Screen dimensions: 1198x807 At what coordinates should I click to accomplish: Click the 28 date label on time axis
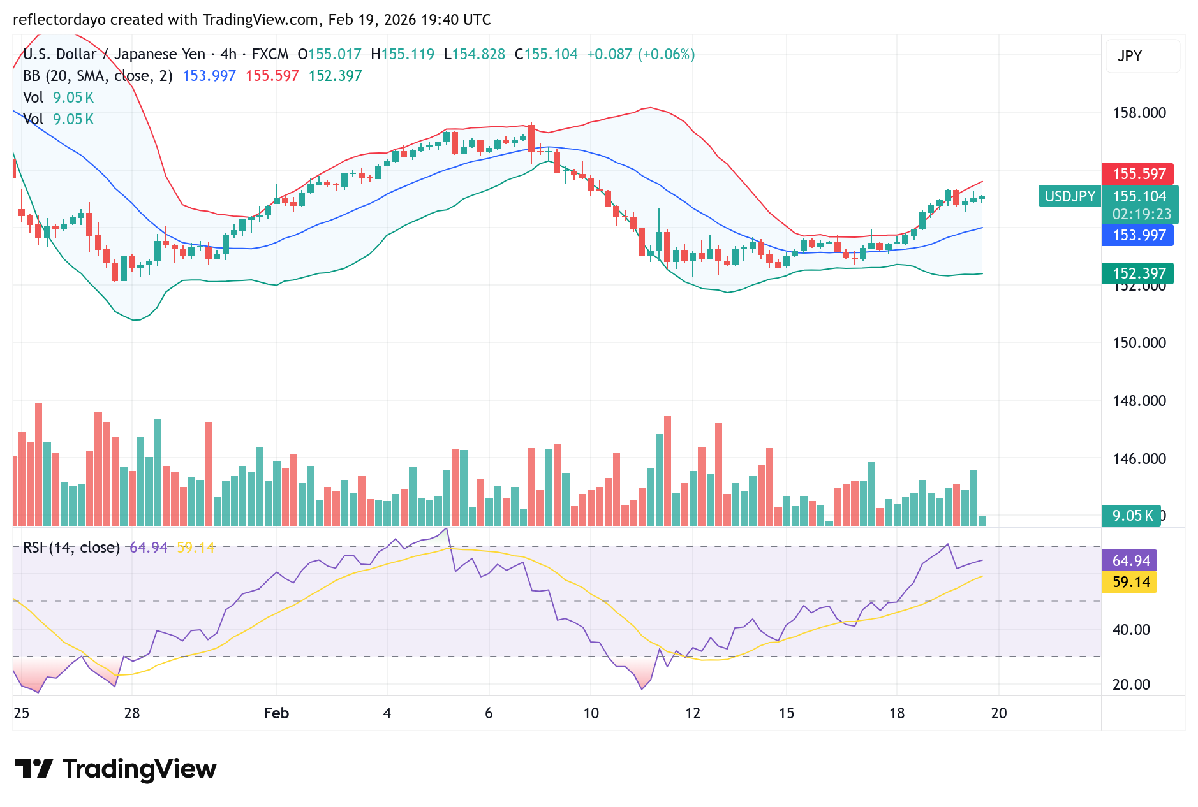click(132, 713)
